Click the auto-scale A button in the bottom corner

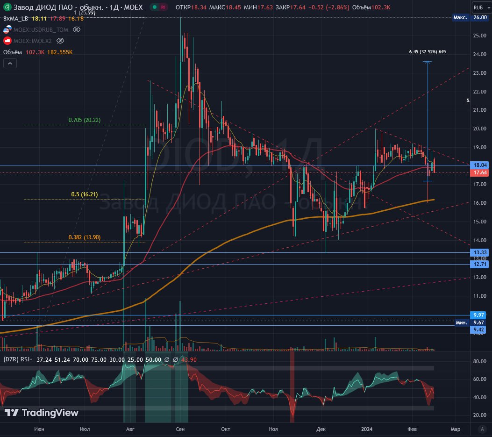pos(482,429)
